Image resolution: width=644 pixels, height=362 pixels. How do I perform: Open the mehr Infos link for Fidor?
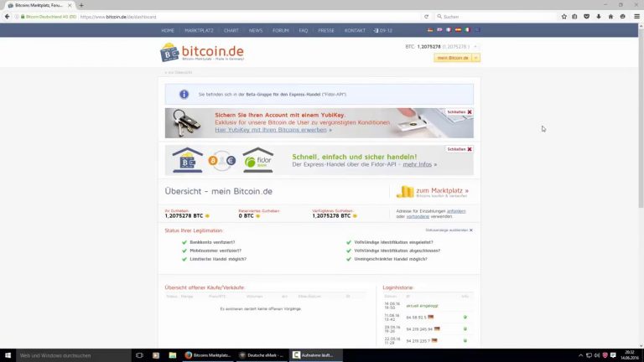418,164
